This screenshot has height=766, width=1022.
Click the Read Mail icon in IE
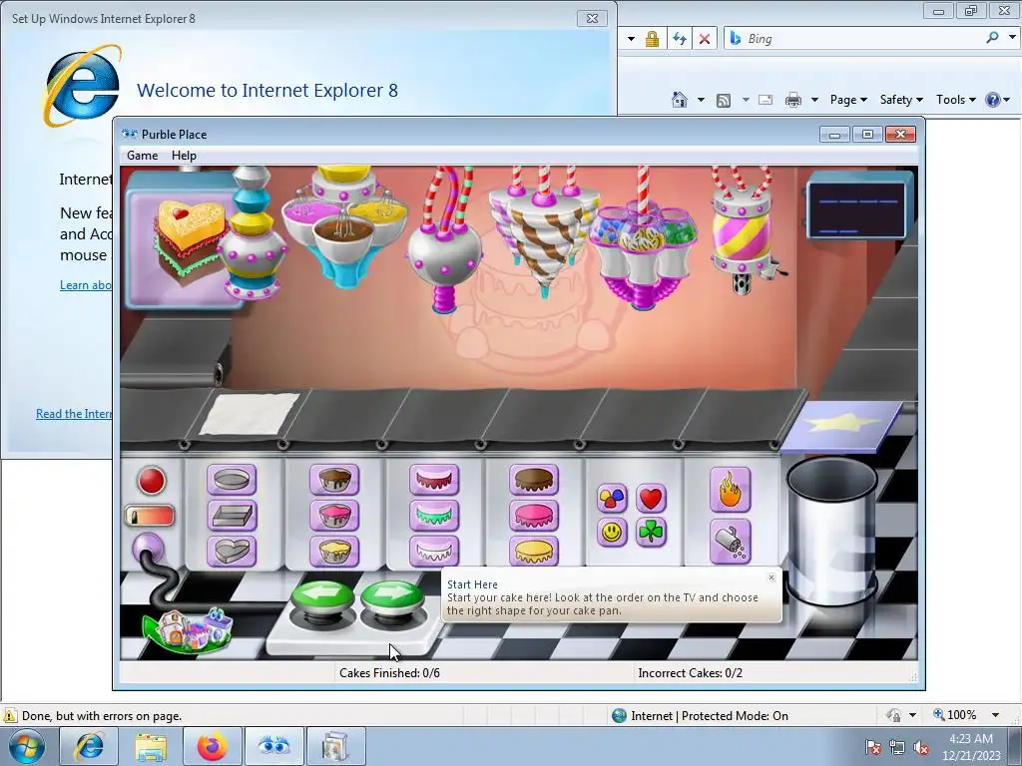click(x=766, y=100)
